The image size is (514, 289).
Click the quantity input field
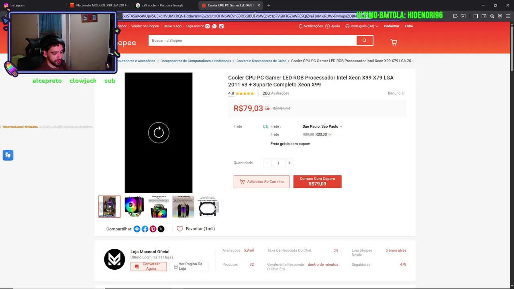pyautogui.click(x=278, y=163)
